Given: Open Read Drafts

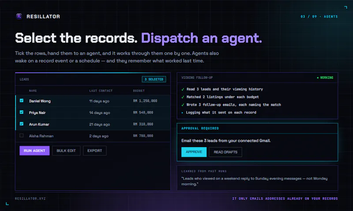Looking at the screenshot, I should (225, 152).
